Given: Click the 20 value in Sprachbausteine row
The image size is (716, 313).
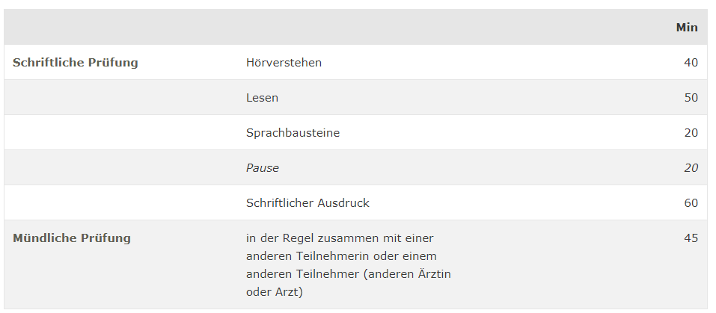Looking at the screenshot, I should (x=691, y=132).
